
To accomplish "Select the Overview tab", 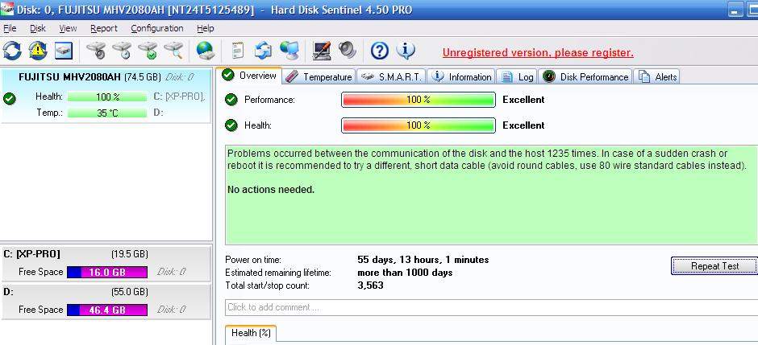I will pyautogui.click(x=249, y=76).
